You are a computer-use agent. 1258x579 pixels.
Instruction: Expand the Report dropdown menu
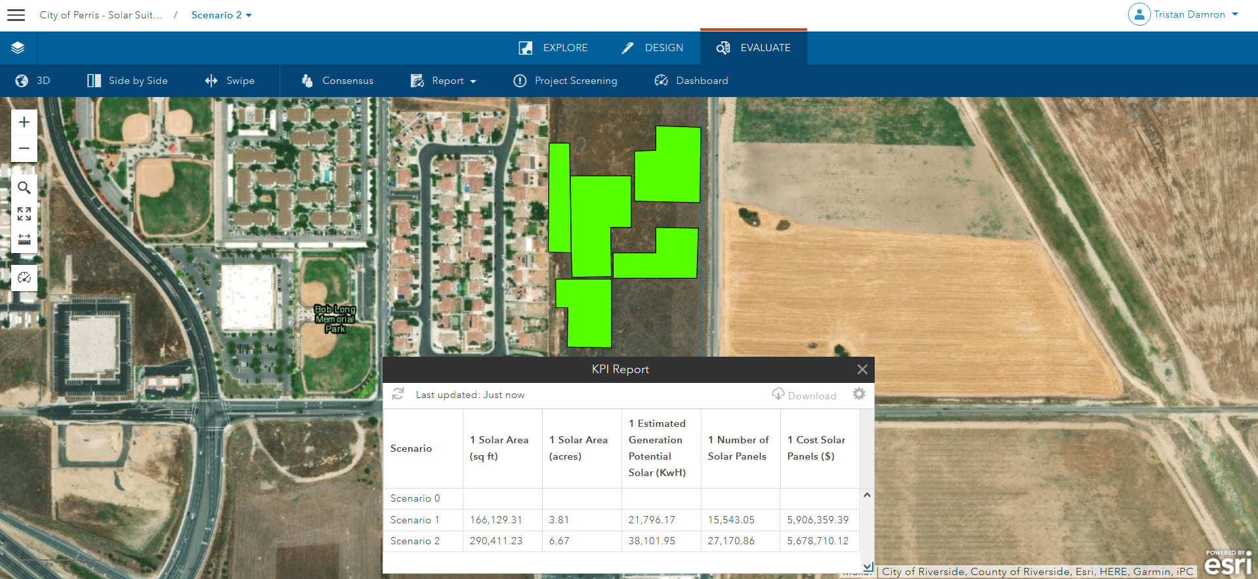tap(444, 81)
